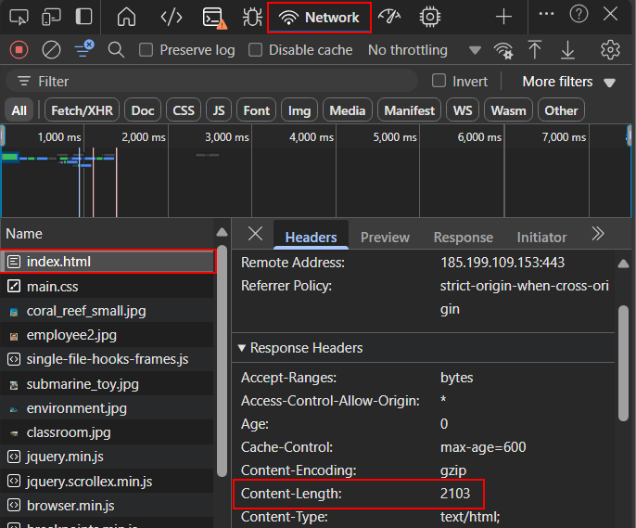The height and width of the screenshot is (528, 636).
Task: Select jquery.scrollex.min.js request
Action: [x=108, y=482]
